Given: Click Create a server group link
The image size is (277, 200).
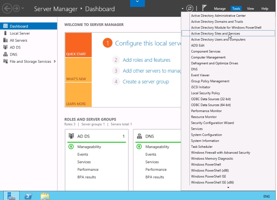Looking at the screenshot, I should point(146,82).
